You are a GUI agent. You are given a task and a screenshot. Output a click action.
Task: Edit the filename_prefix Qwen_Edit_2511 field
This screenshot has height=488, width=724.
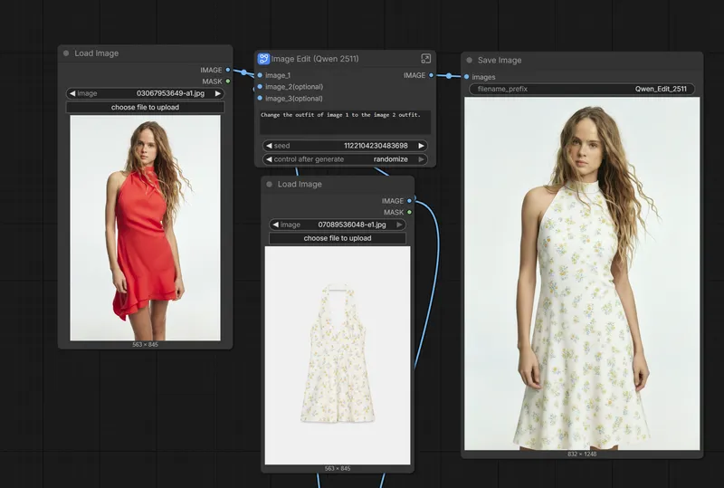pyautogui.click(x=582, y=89)
